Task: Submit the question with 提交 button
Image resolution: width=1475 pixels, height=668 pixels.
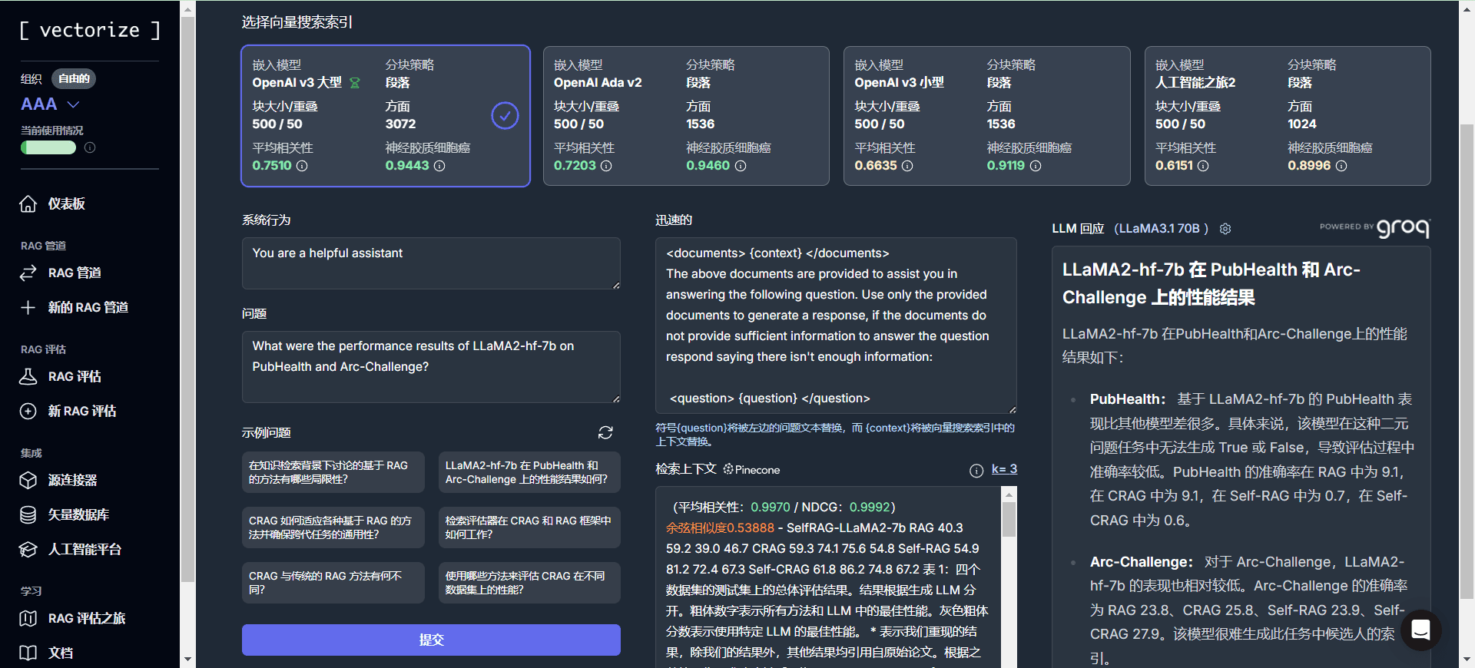Action: pyautogui.click(x=431, y=640)
